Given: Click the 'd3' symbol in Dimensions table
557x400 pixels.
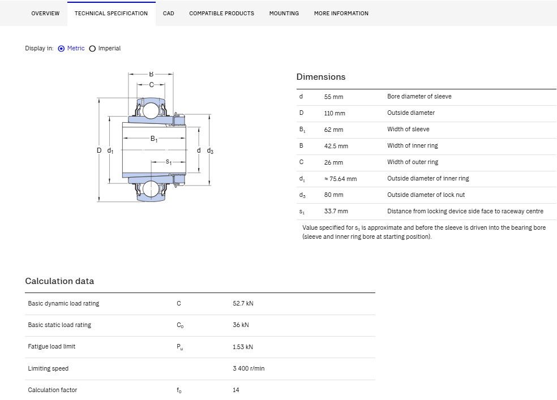Looking at the screenshot, I should pos(302,195).
